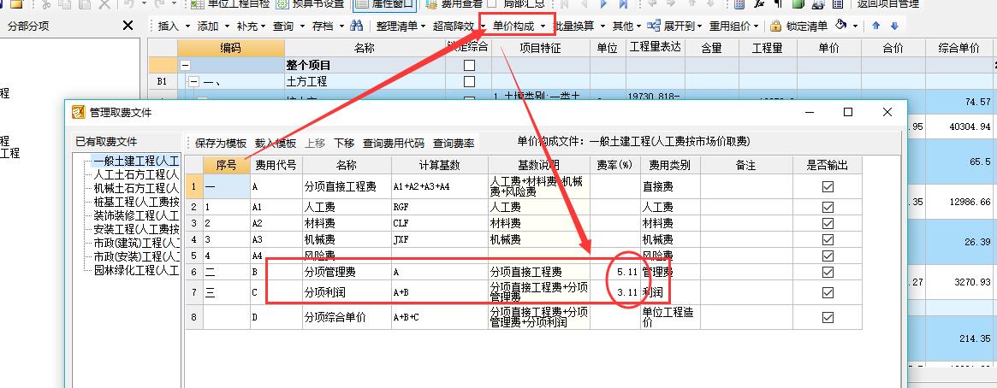Check the 土方工程 row checkbox
The height and width of the screenshot is (388, 997).
tap(469, 81)
